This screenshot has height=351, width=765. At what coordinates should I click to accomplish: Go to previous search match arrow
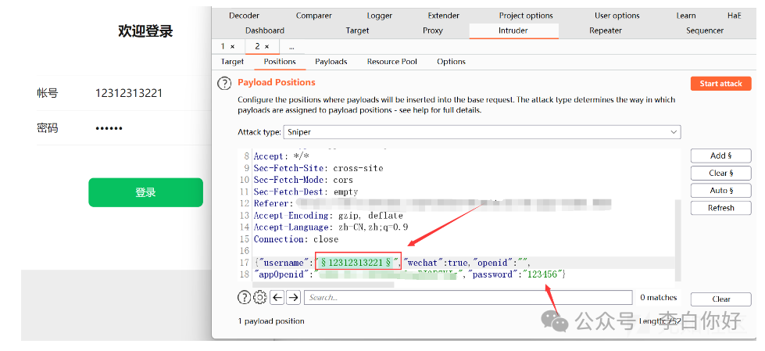point(277,297)
